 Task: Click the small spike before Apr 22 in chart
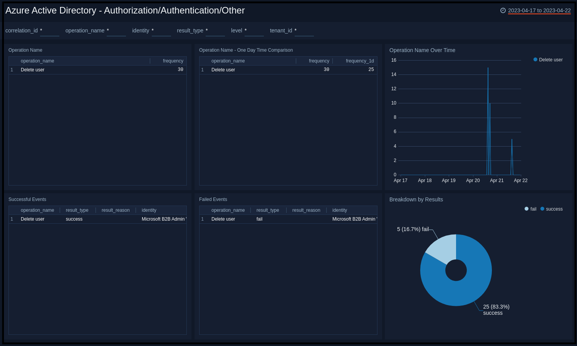tap(512, 156)
